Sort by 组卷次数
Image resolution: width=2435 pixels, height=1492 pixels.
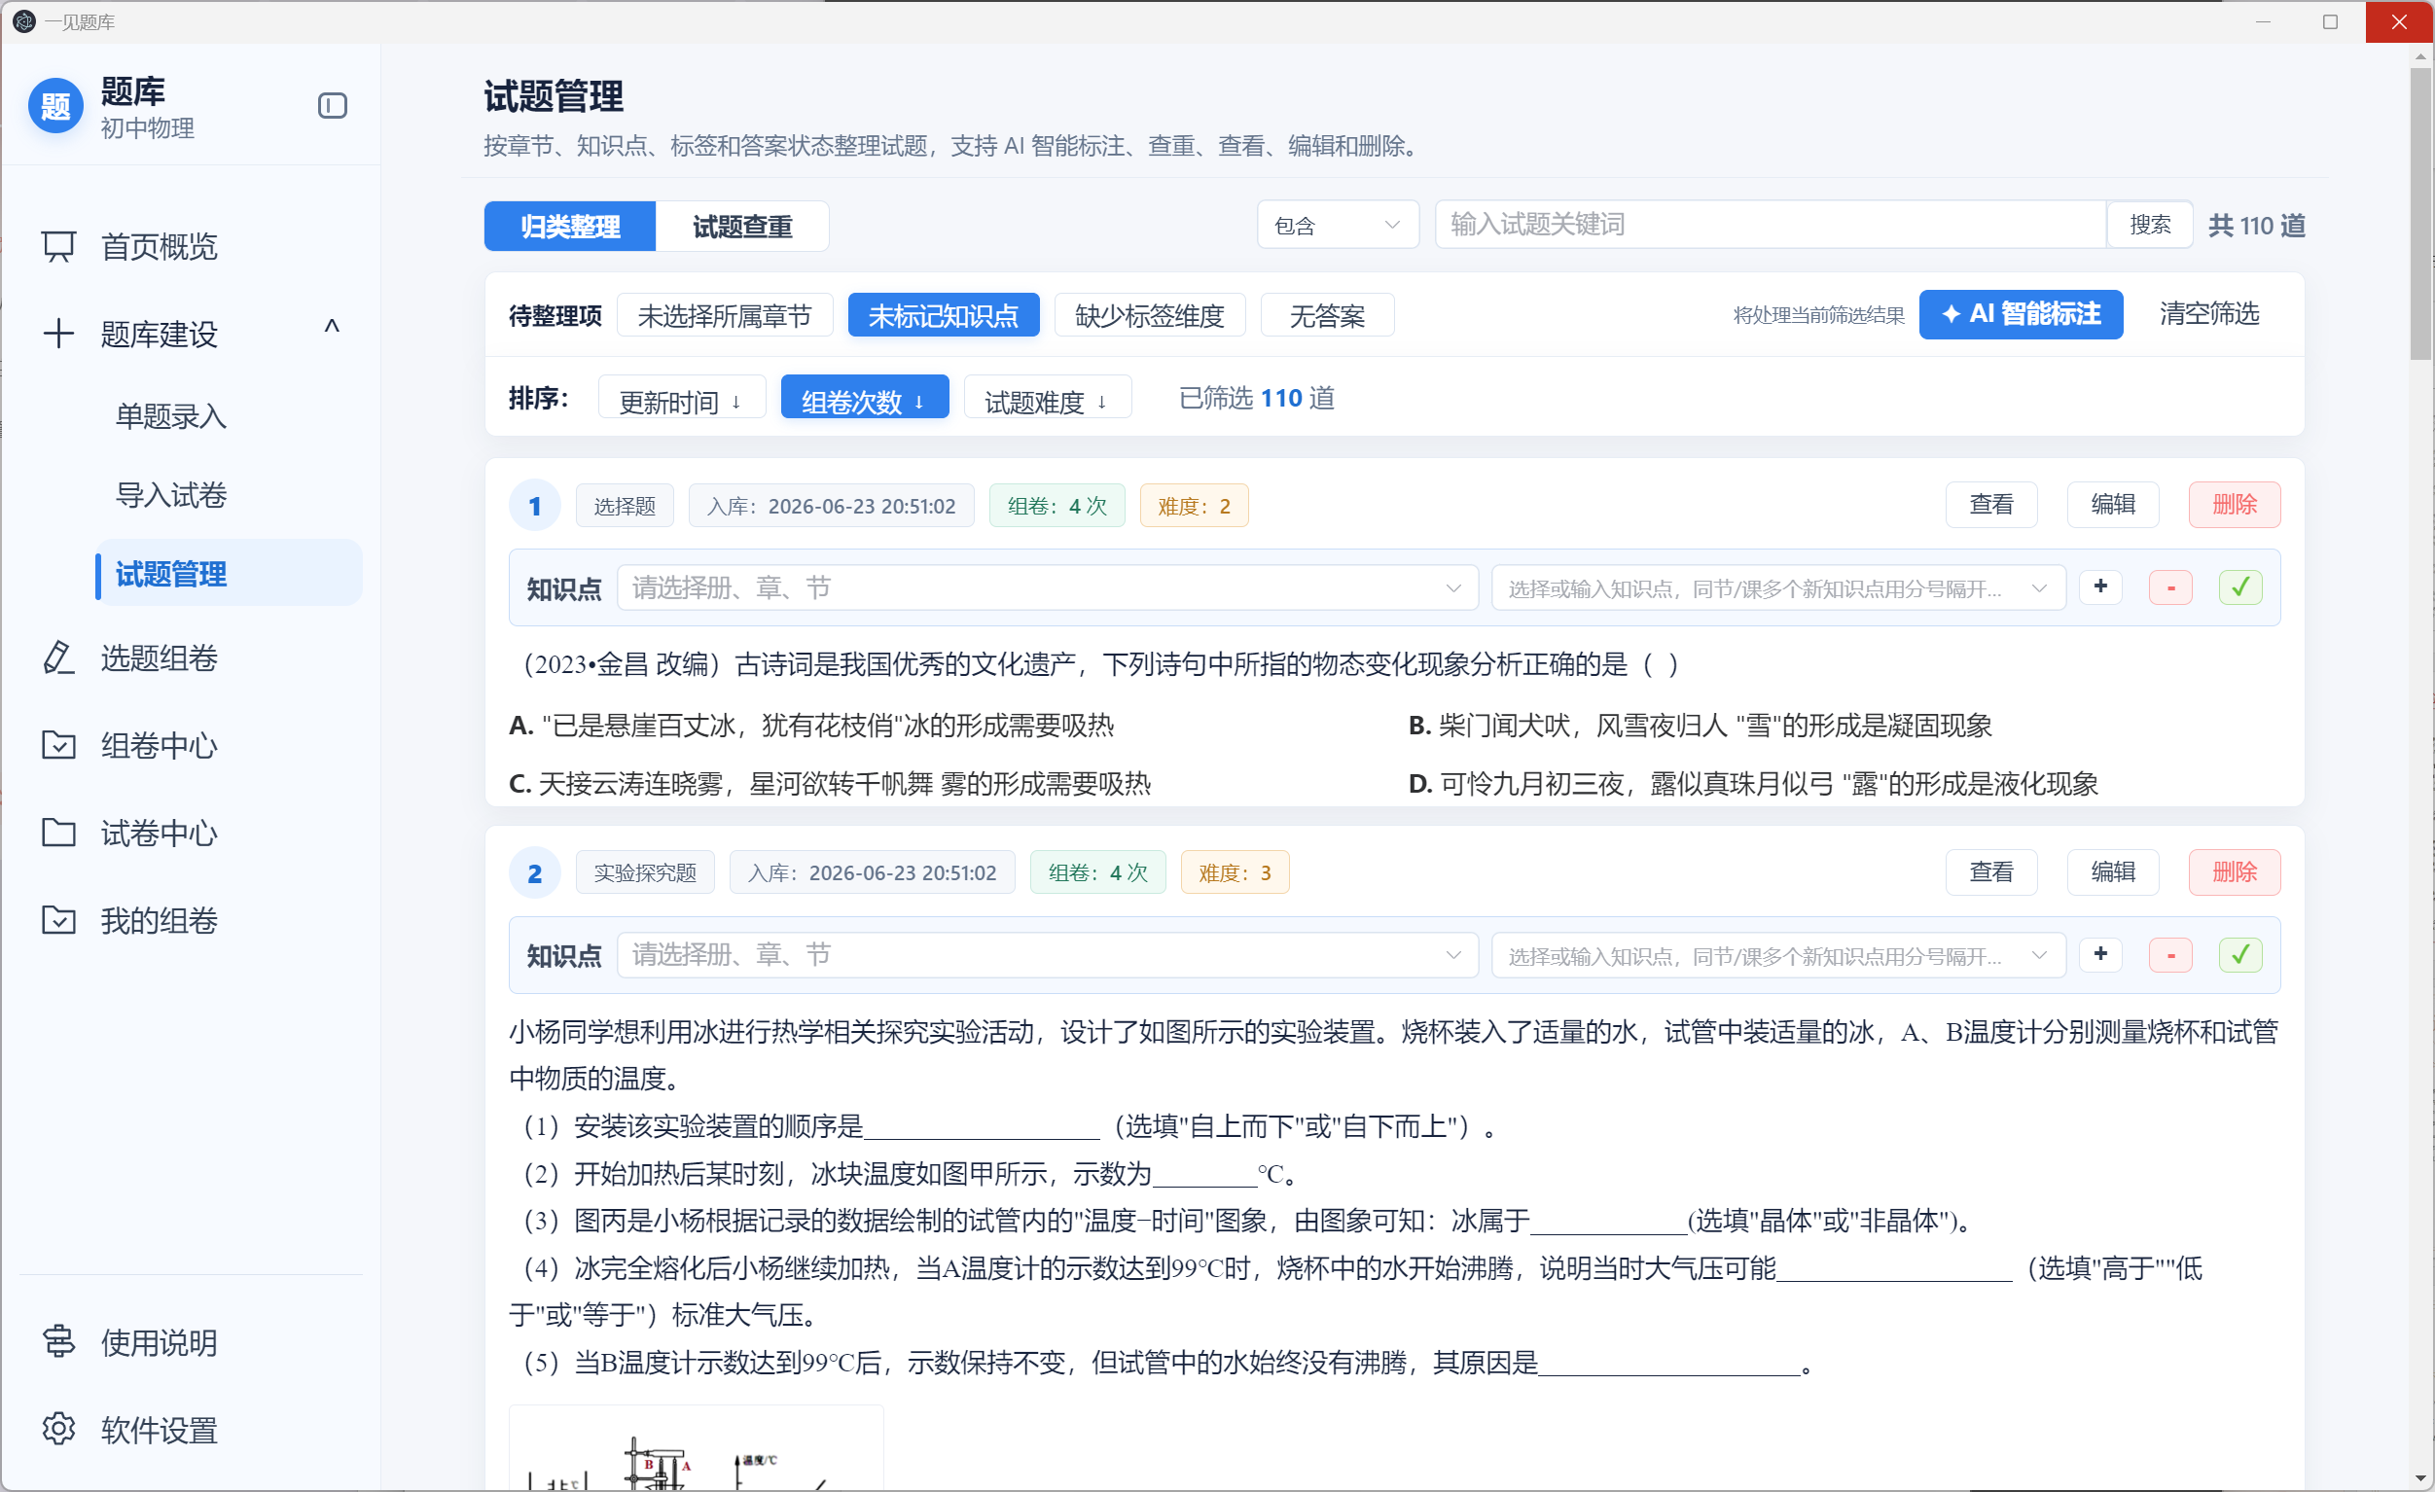pos(865,398)
